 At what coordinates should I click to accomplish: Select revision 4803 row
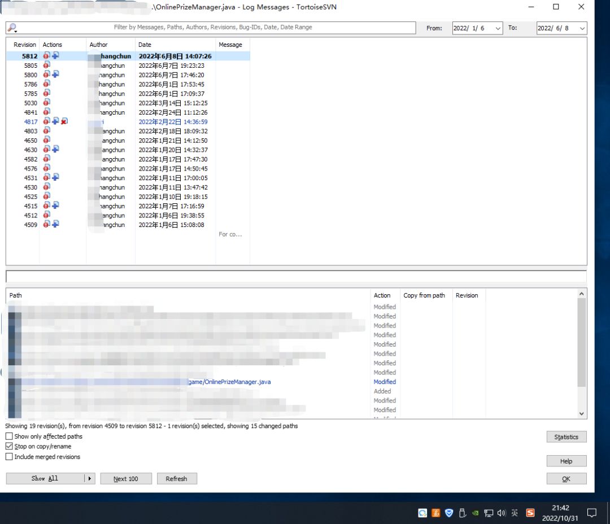point(128,131)
